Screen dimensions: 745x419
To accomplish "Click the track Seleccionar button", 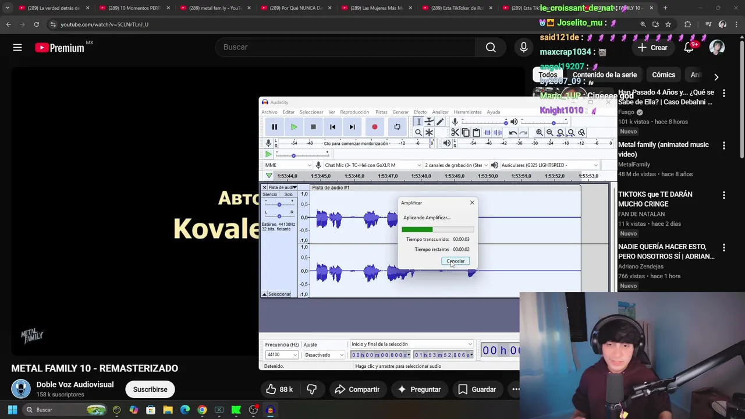I will click(279, 294).
